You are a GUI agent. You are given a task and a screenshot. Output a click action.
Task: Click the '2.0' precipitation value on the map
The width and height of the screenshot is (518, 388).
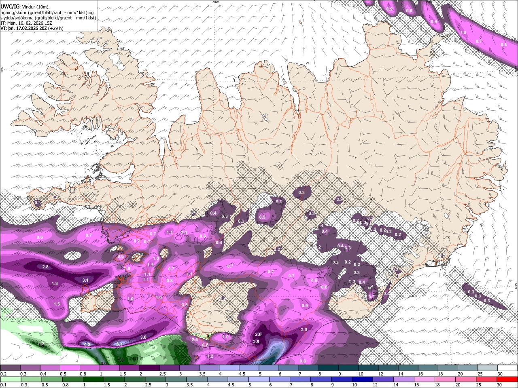coord(304,329)
